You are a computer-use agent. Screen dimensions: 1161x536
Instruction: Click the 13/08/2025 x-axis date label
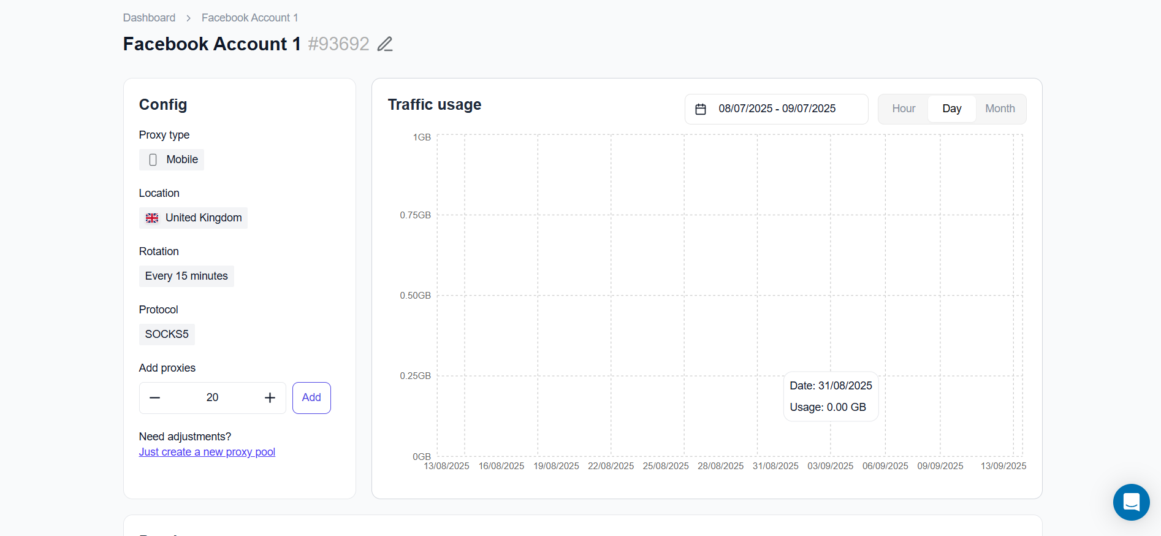[x=446, y=466]
